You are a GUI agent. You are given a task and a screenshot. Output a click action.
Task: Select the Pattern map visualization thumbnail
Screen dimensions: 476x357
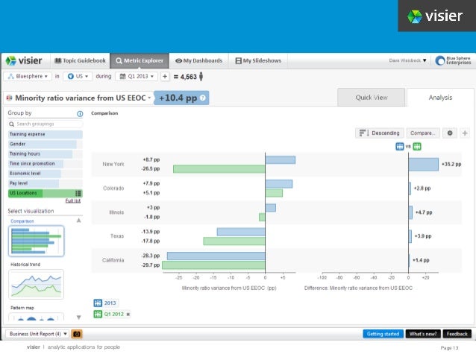pos(36,317)
